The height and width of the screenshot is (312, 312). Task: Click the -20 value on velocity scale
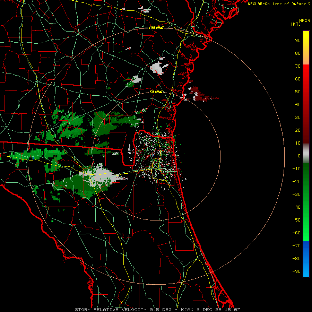[x=296, y=182]
